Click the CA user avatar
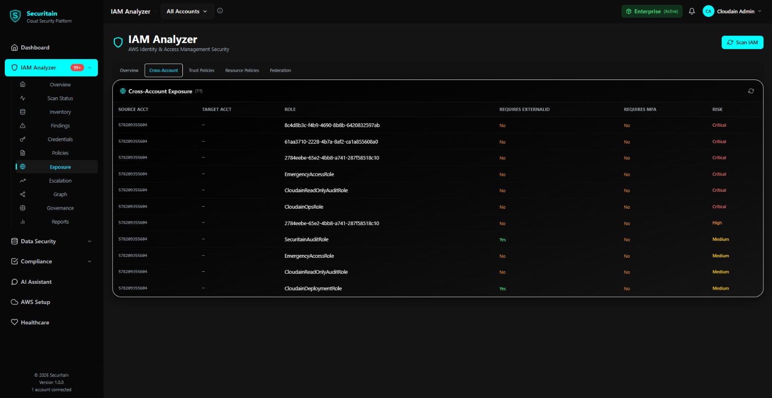Viewport: 772px width, 398px height. coord(708,11)
